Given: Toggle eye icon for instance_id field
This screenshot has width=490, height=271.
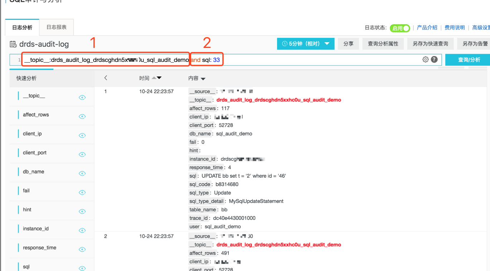Looking at the screenshot, I should tap(82, 230).
